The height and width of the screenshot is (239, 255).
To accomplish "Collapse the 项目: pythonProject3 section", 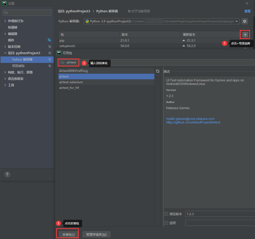I will [5, 53].
